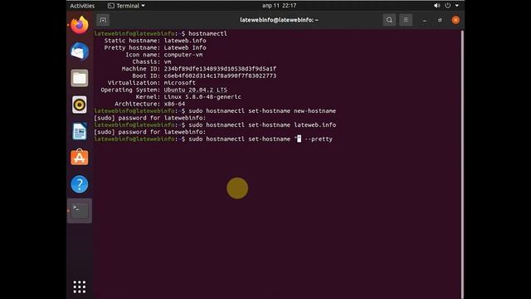Click the power icon in top bar
The image size is (531, 299).
pos(448,6)
